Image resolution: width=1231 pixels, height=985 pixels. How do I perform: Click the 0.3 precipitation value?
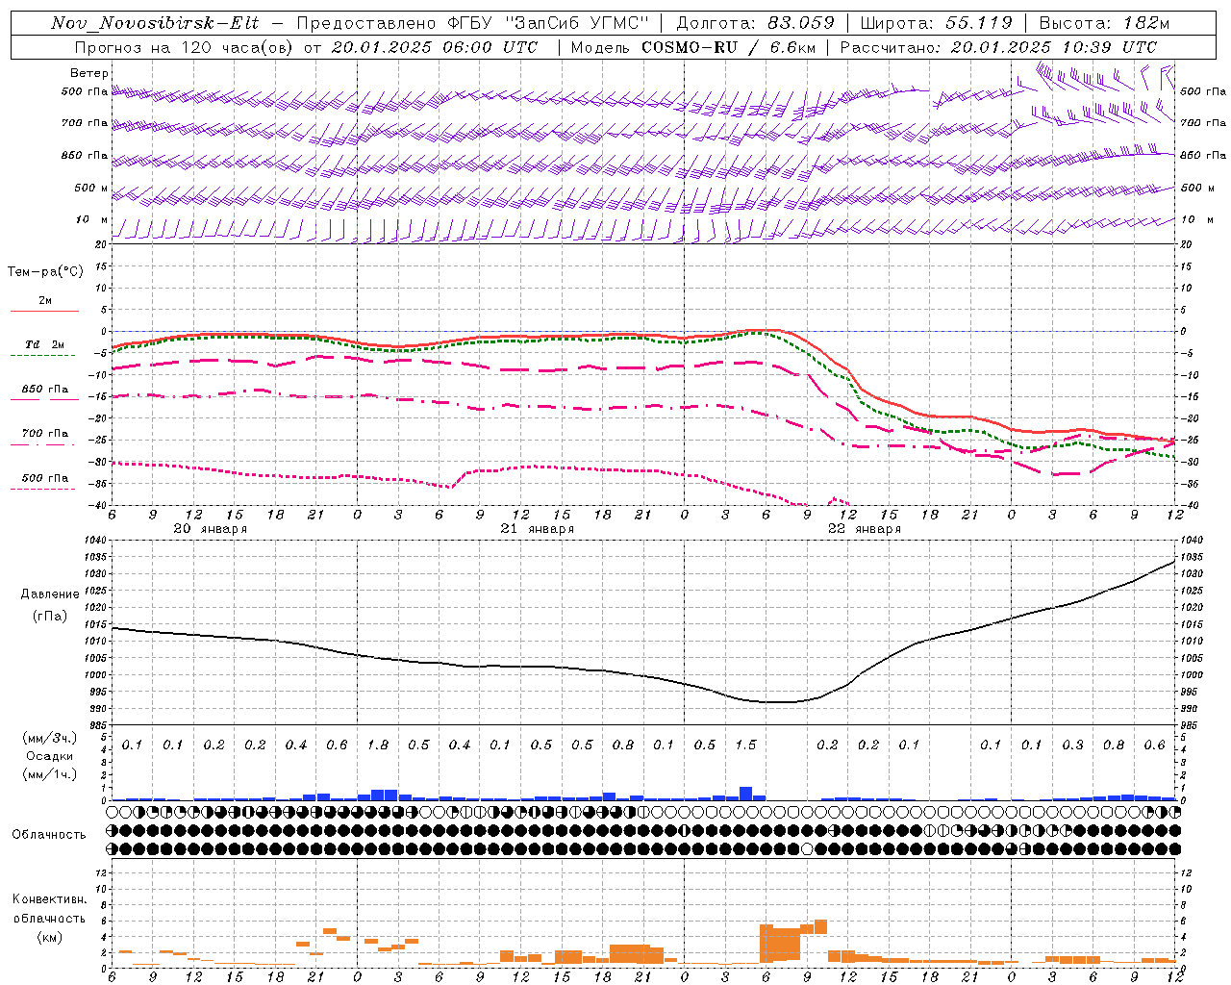click(1072, 745)
